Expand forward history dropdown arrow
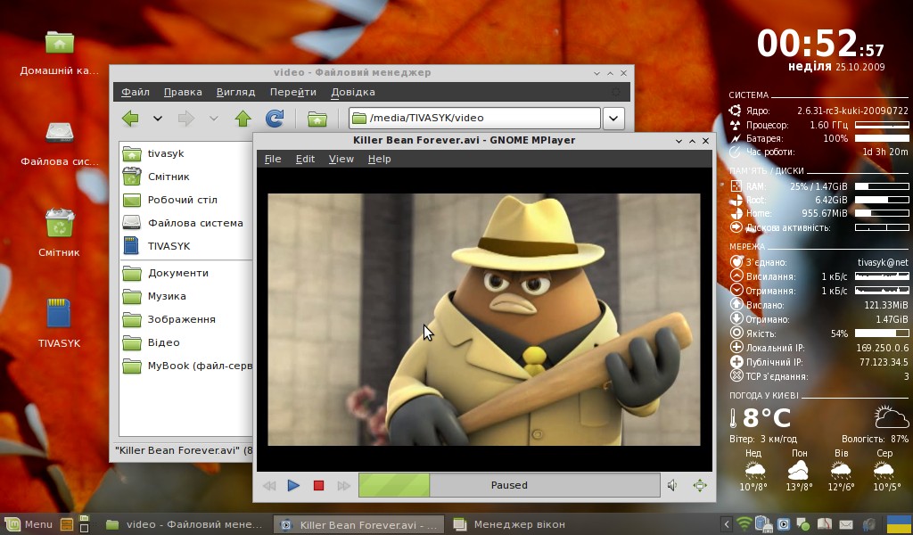 [214, 119]
